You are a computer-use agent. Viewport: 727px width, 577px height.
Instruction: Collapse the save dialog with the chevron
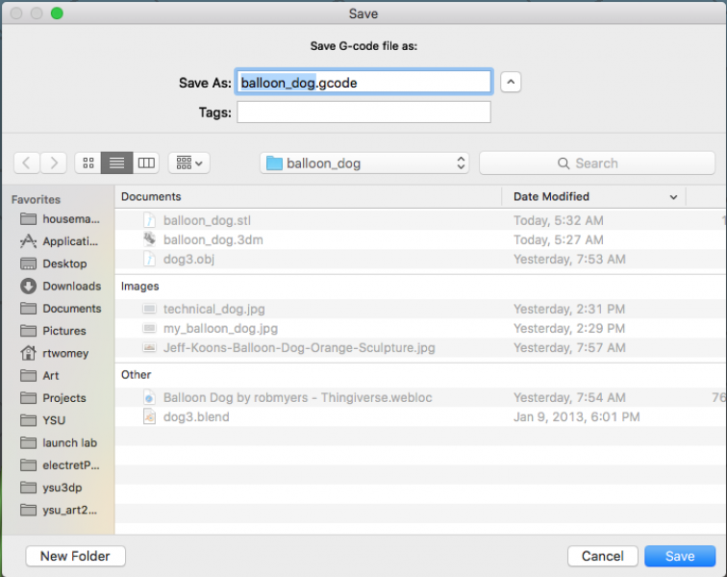pyautogui.click(x=512, y=83)
